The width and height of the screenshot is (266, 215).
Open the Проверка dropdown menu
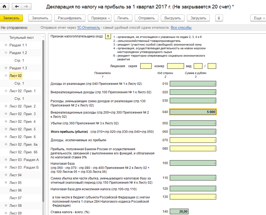[100, 18]
